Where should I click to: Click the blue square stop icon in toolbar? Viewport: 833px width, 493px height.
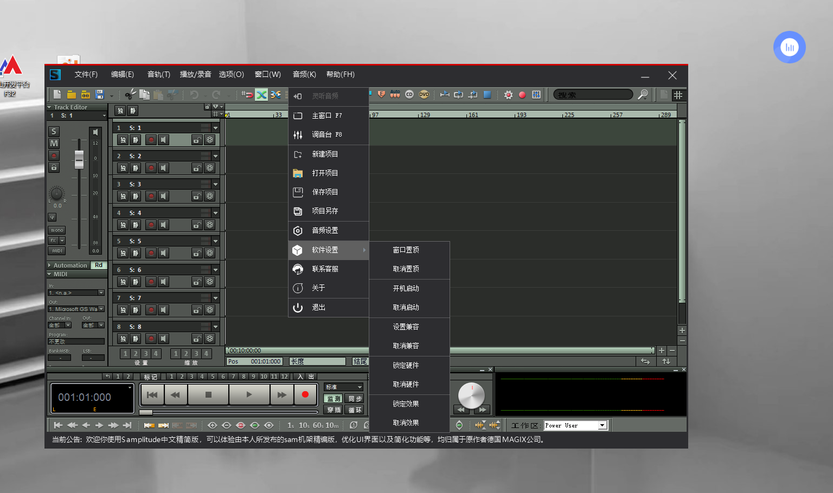click(x=487, y=94)
